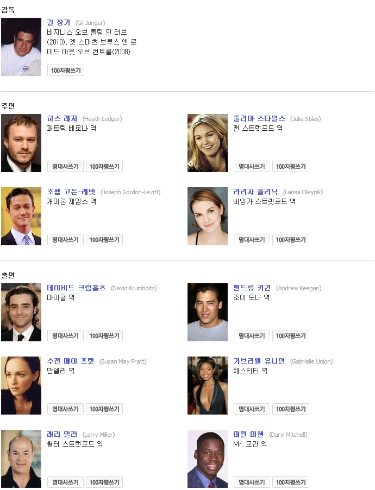Click the photo beside 라리사 올리닉
Screen dimensions: 375x490
208,216
